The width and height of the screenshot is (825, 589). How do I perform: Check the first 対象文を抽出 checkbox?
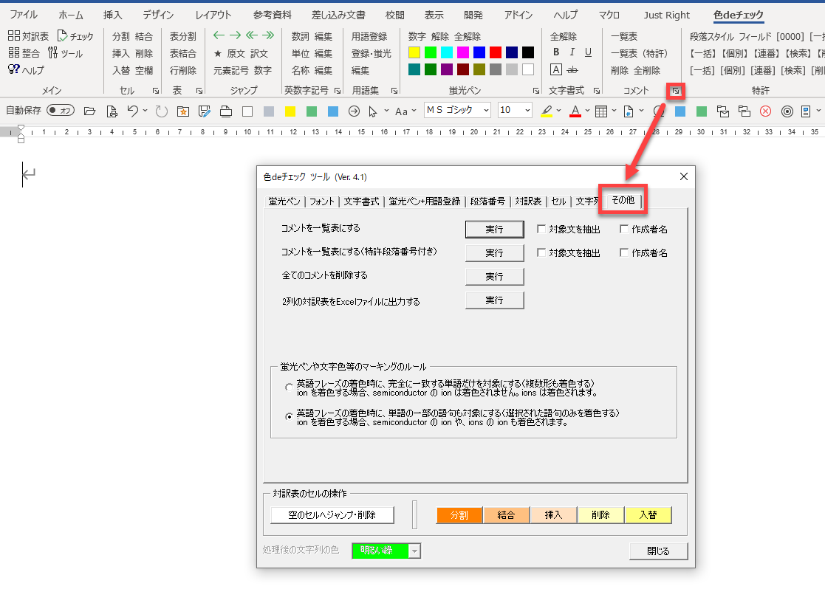(542, 230)
